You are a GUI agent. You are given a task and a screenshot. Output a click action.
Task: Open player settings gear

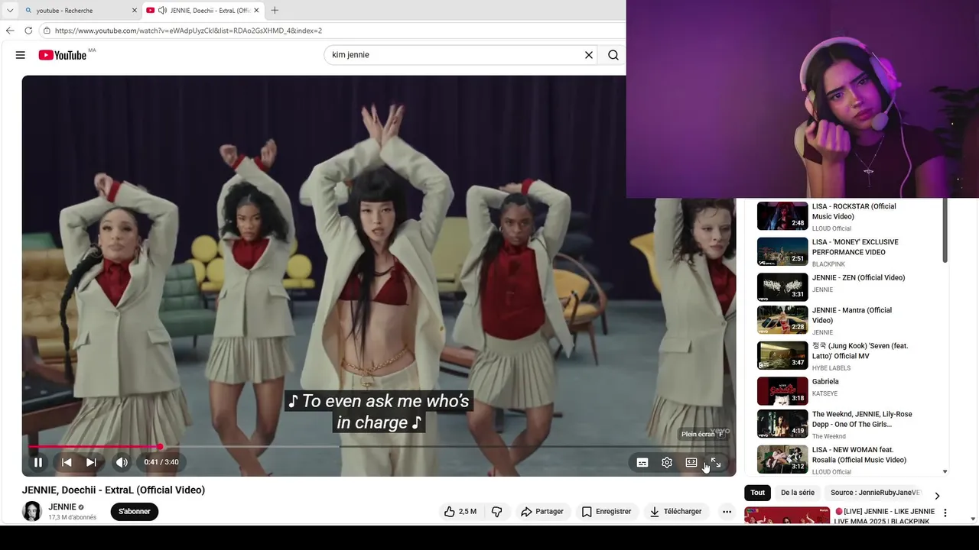667,462
